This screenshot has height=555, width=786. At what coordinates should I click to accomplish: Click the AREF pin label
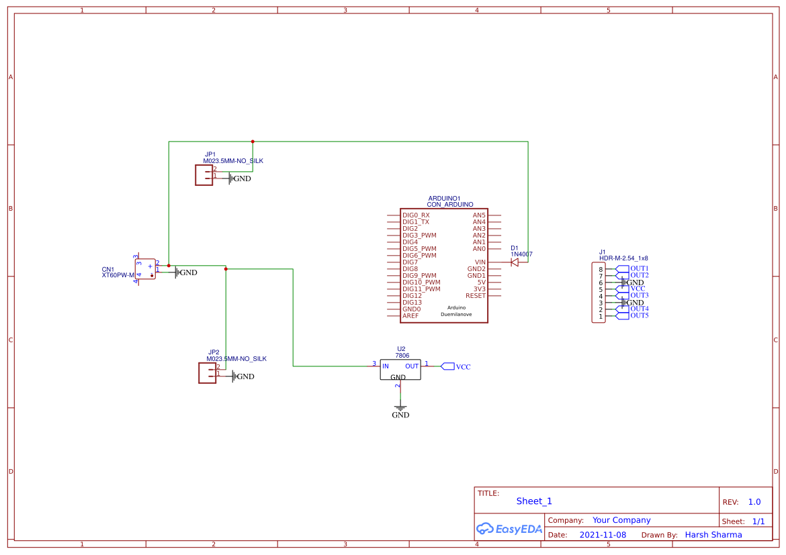point(410,316)
